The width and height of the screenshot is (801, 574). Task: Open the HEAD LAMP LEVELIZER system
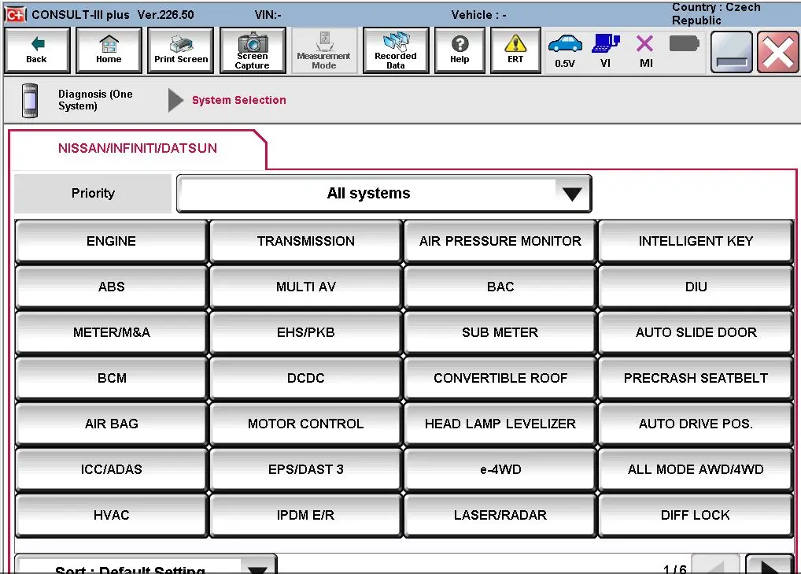point(500,424)
